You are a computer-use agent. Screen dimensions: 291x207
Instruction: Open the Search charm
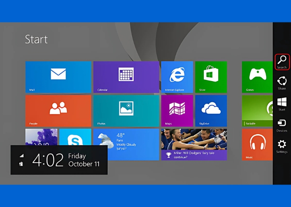tap(282, 61)
